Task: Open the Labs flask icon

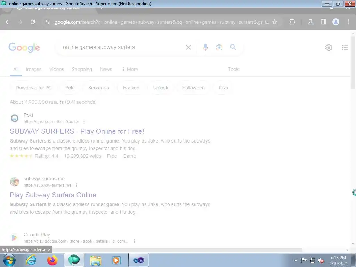Action: tap(310, 22)
